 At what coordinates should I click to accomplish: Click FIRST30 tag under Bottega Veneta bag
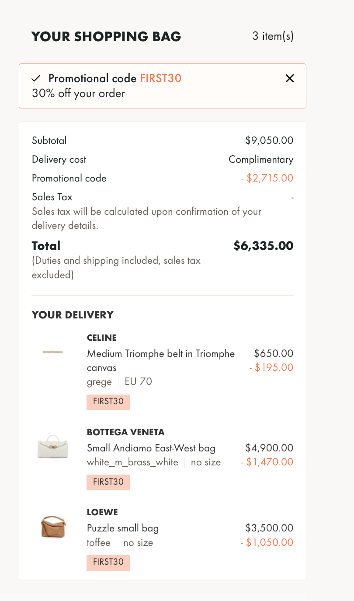point(108,482)
